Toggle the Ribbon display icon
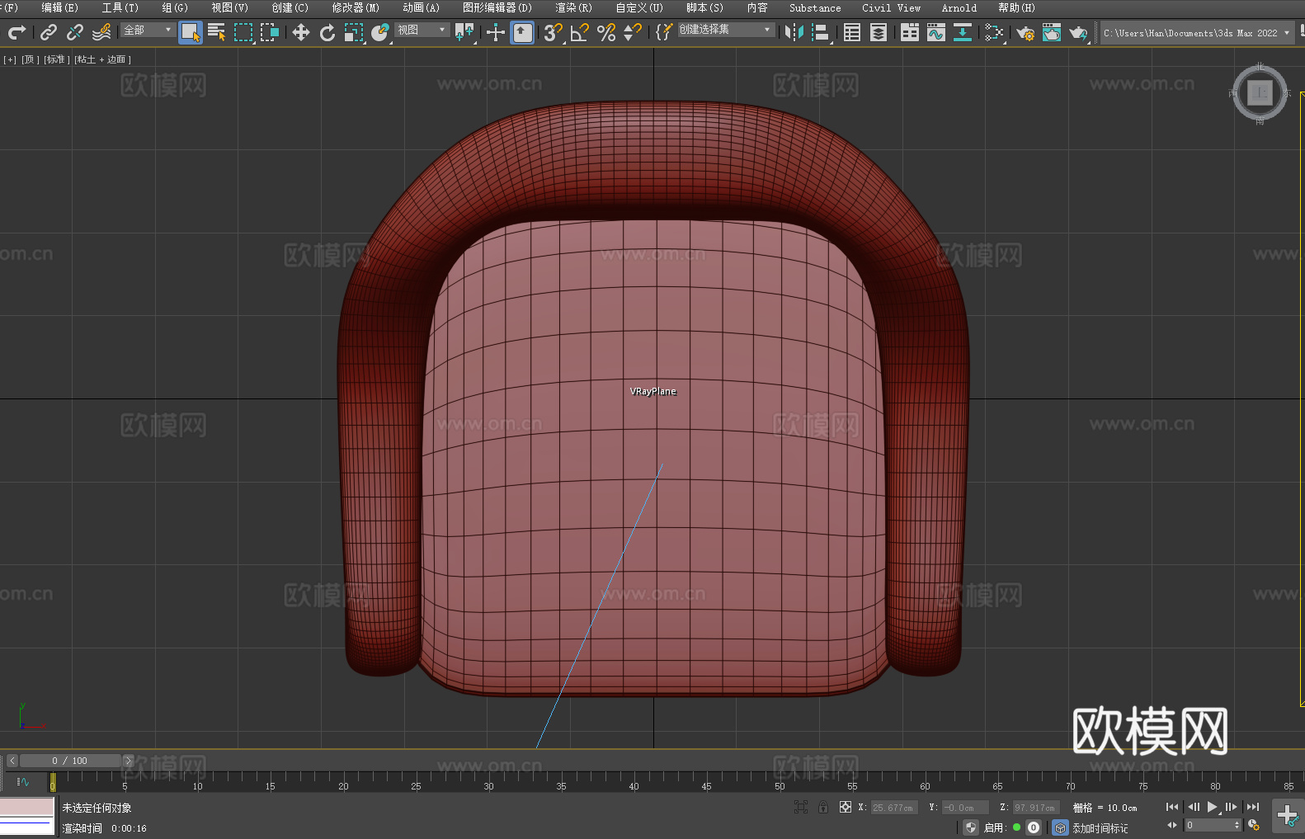The image size is (1305, 839). pyautogui.click(x=910, y=32)
